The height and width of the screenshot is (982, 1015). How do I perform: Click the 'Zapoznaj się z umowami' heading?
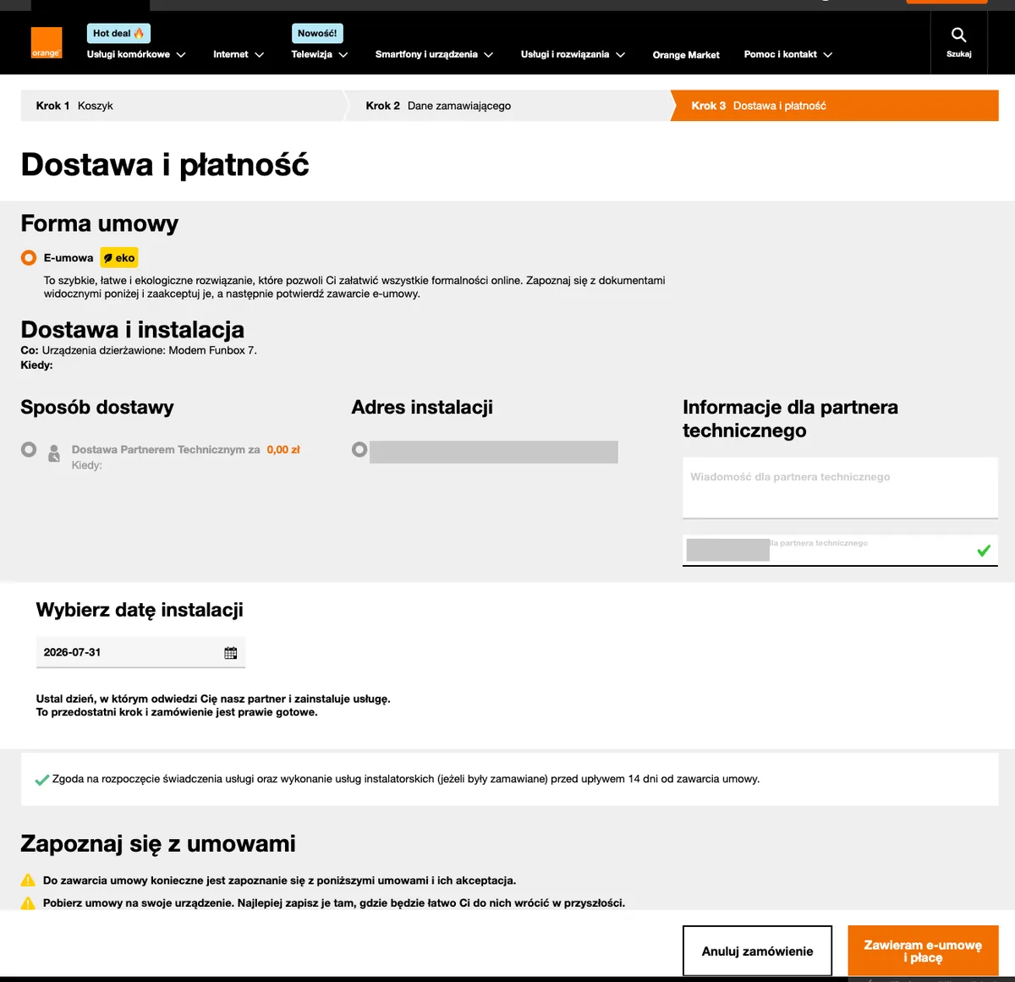(x=158, y=843)
